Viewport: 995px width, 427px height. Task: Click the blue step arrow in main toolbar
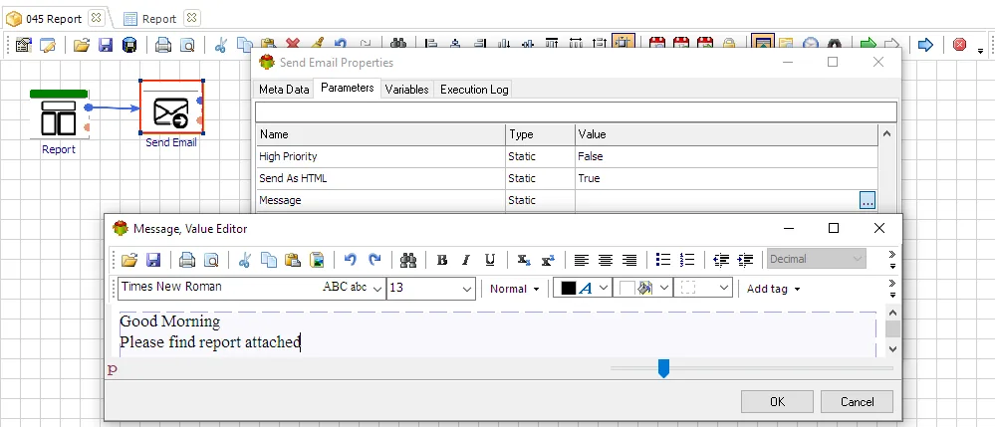tap(926, 45)
